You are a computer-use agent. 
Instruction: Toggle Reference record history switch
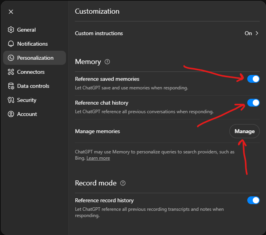coord(253,200)
